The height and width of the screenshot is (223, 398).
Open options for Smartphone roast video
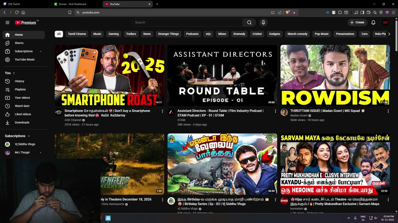coord(162,111)
